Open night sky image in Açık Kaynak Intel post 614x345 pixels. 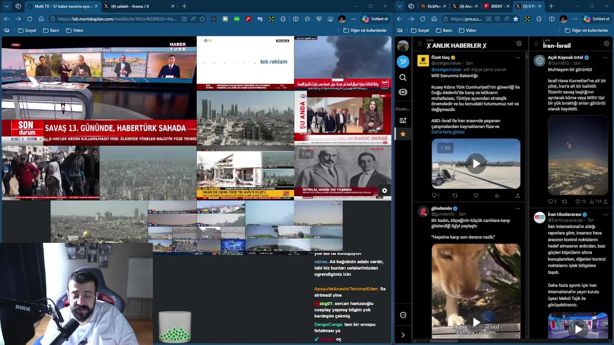coord(578,155)
